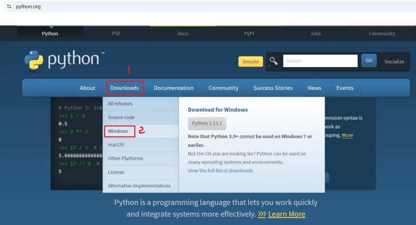
Task: Open View the full list of downloads link
Action: pyautogui.click(x=220, y=171)
